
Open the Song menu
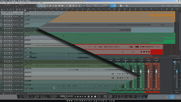pos(11,3)
